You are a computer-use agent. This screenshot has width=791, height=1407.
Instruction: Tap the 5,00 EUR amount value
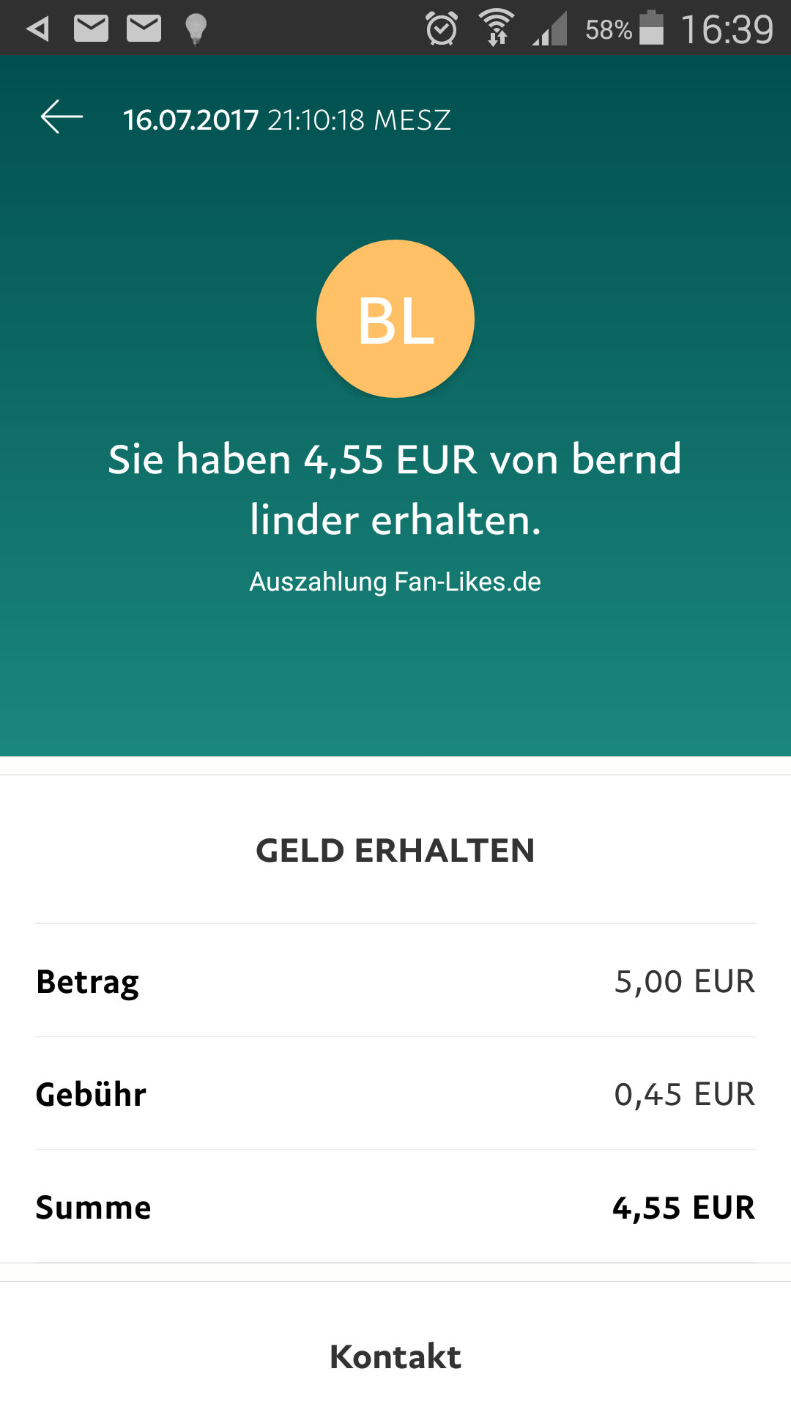(x=685, y=981)
